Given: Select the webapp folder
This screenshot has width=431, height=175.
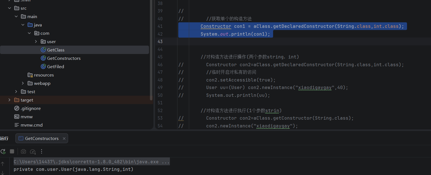Looking at the screenshot, I should tap(42, 83).
